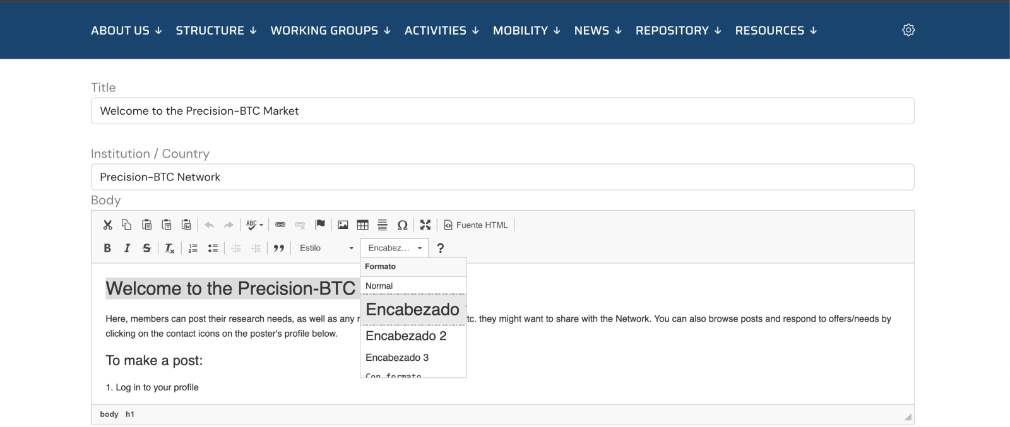This screenshot has height=427, width=1010.
Task: Open the Working Groups menu
Action: click(x=330, y=30)
